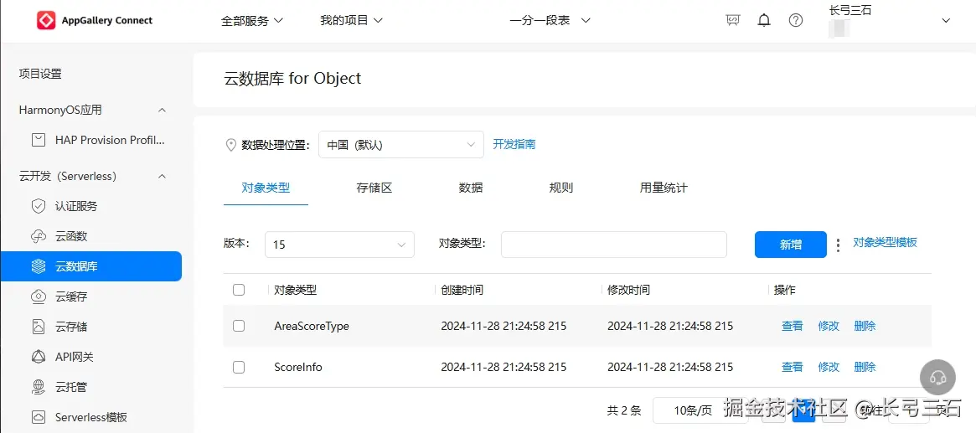Viewport: 976px width, 433px height.
Task: Open the store icon in the header
Action: 733,20
